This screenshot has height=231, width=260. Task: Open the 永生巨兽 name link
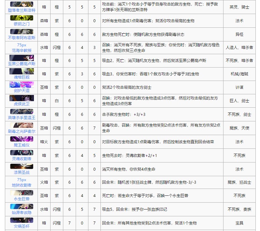[22, 198]
